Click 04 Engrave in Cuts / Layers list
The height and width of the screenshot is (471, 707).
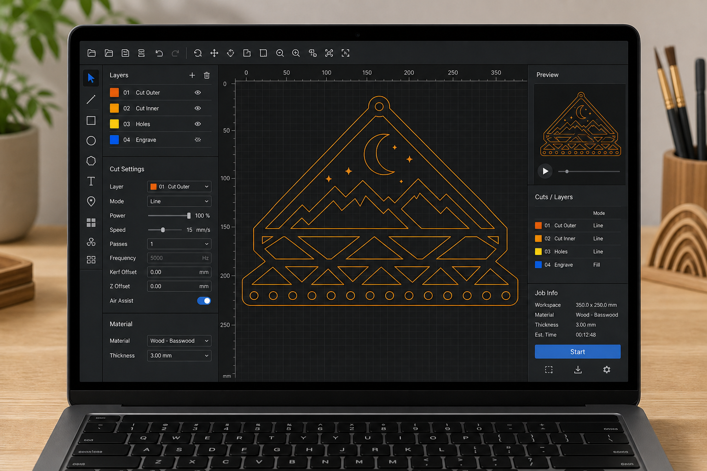(x=578, y=264)
